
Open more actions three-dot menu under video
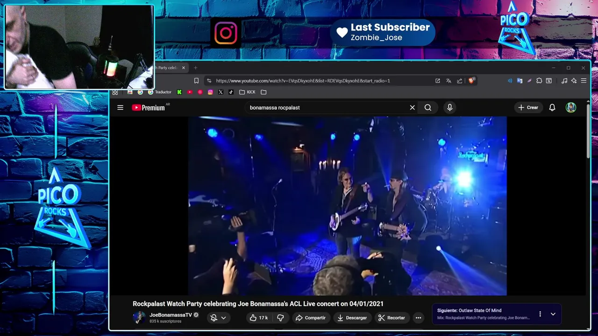419,318
